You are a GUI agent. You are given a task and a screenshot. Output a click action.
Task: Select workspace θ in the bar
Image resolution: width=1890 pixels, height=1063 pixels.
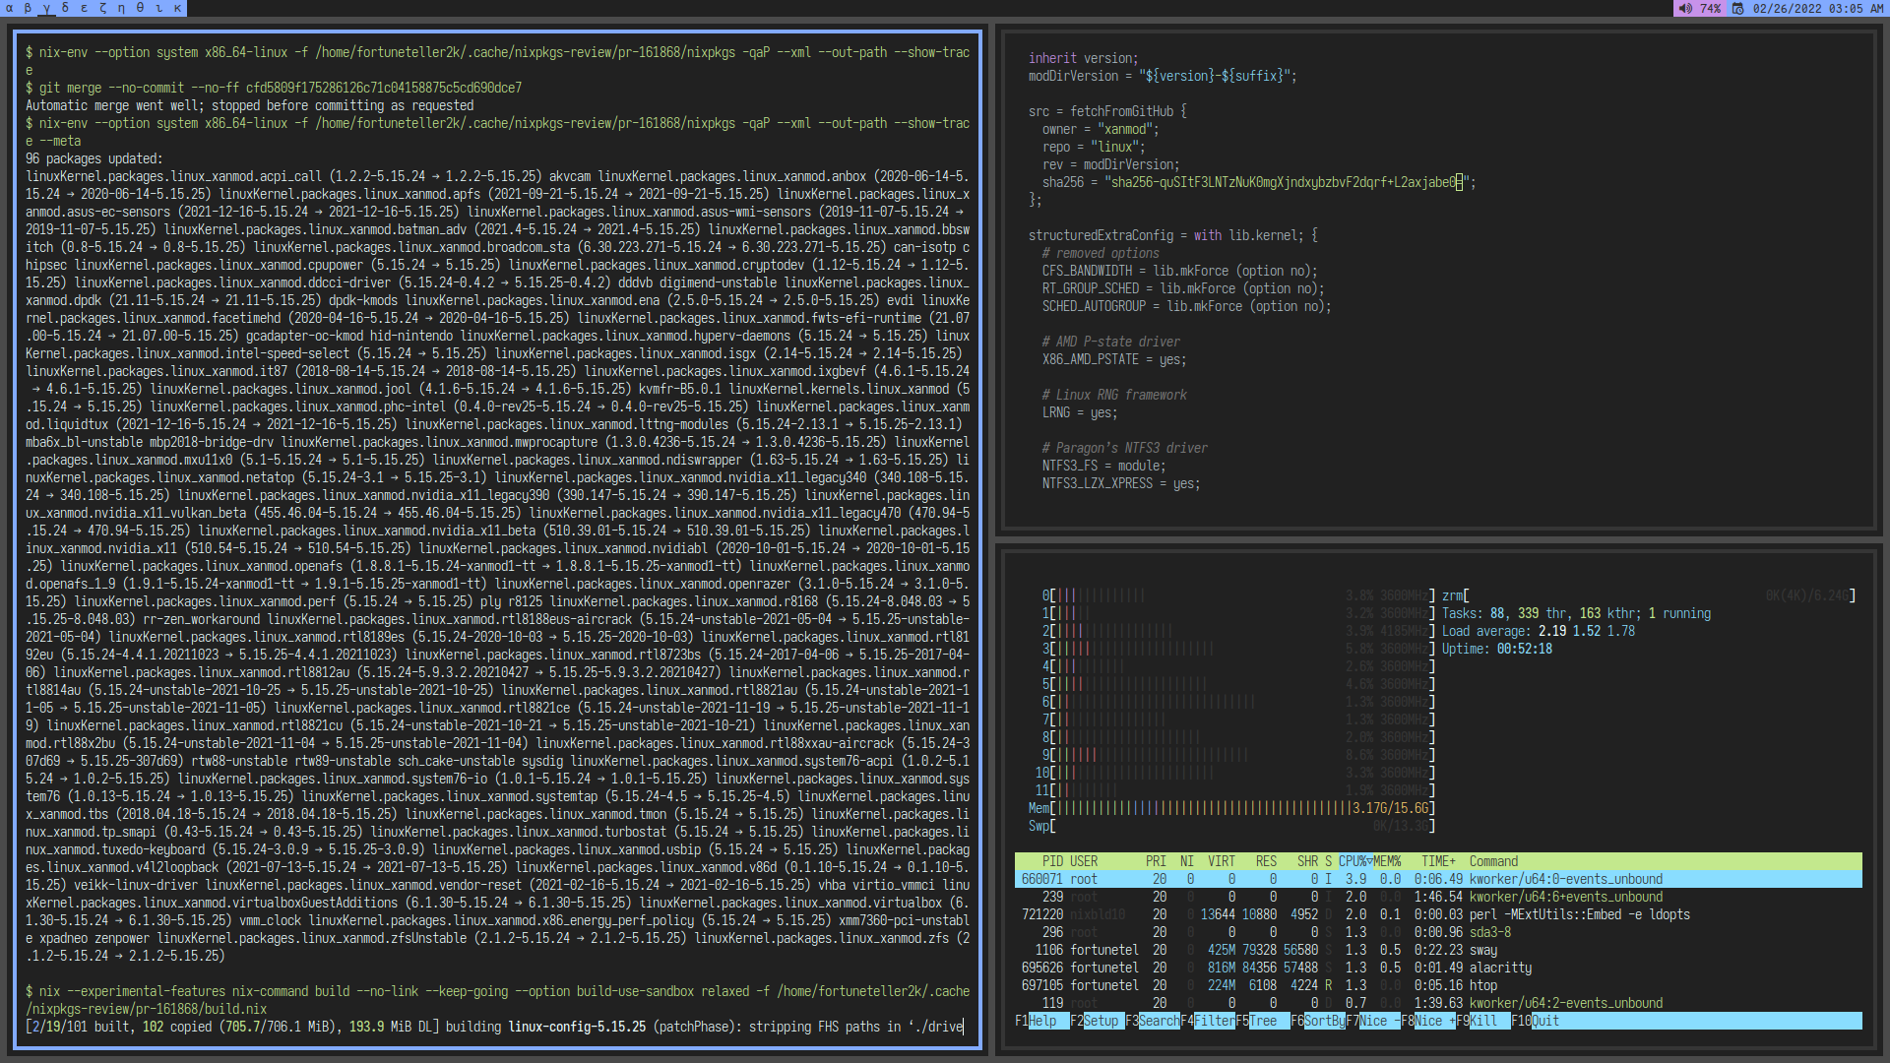click(140, 8)
